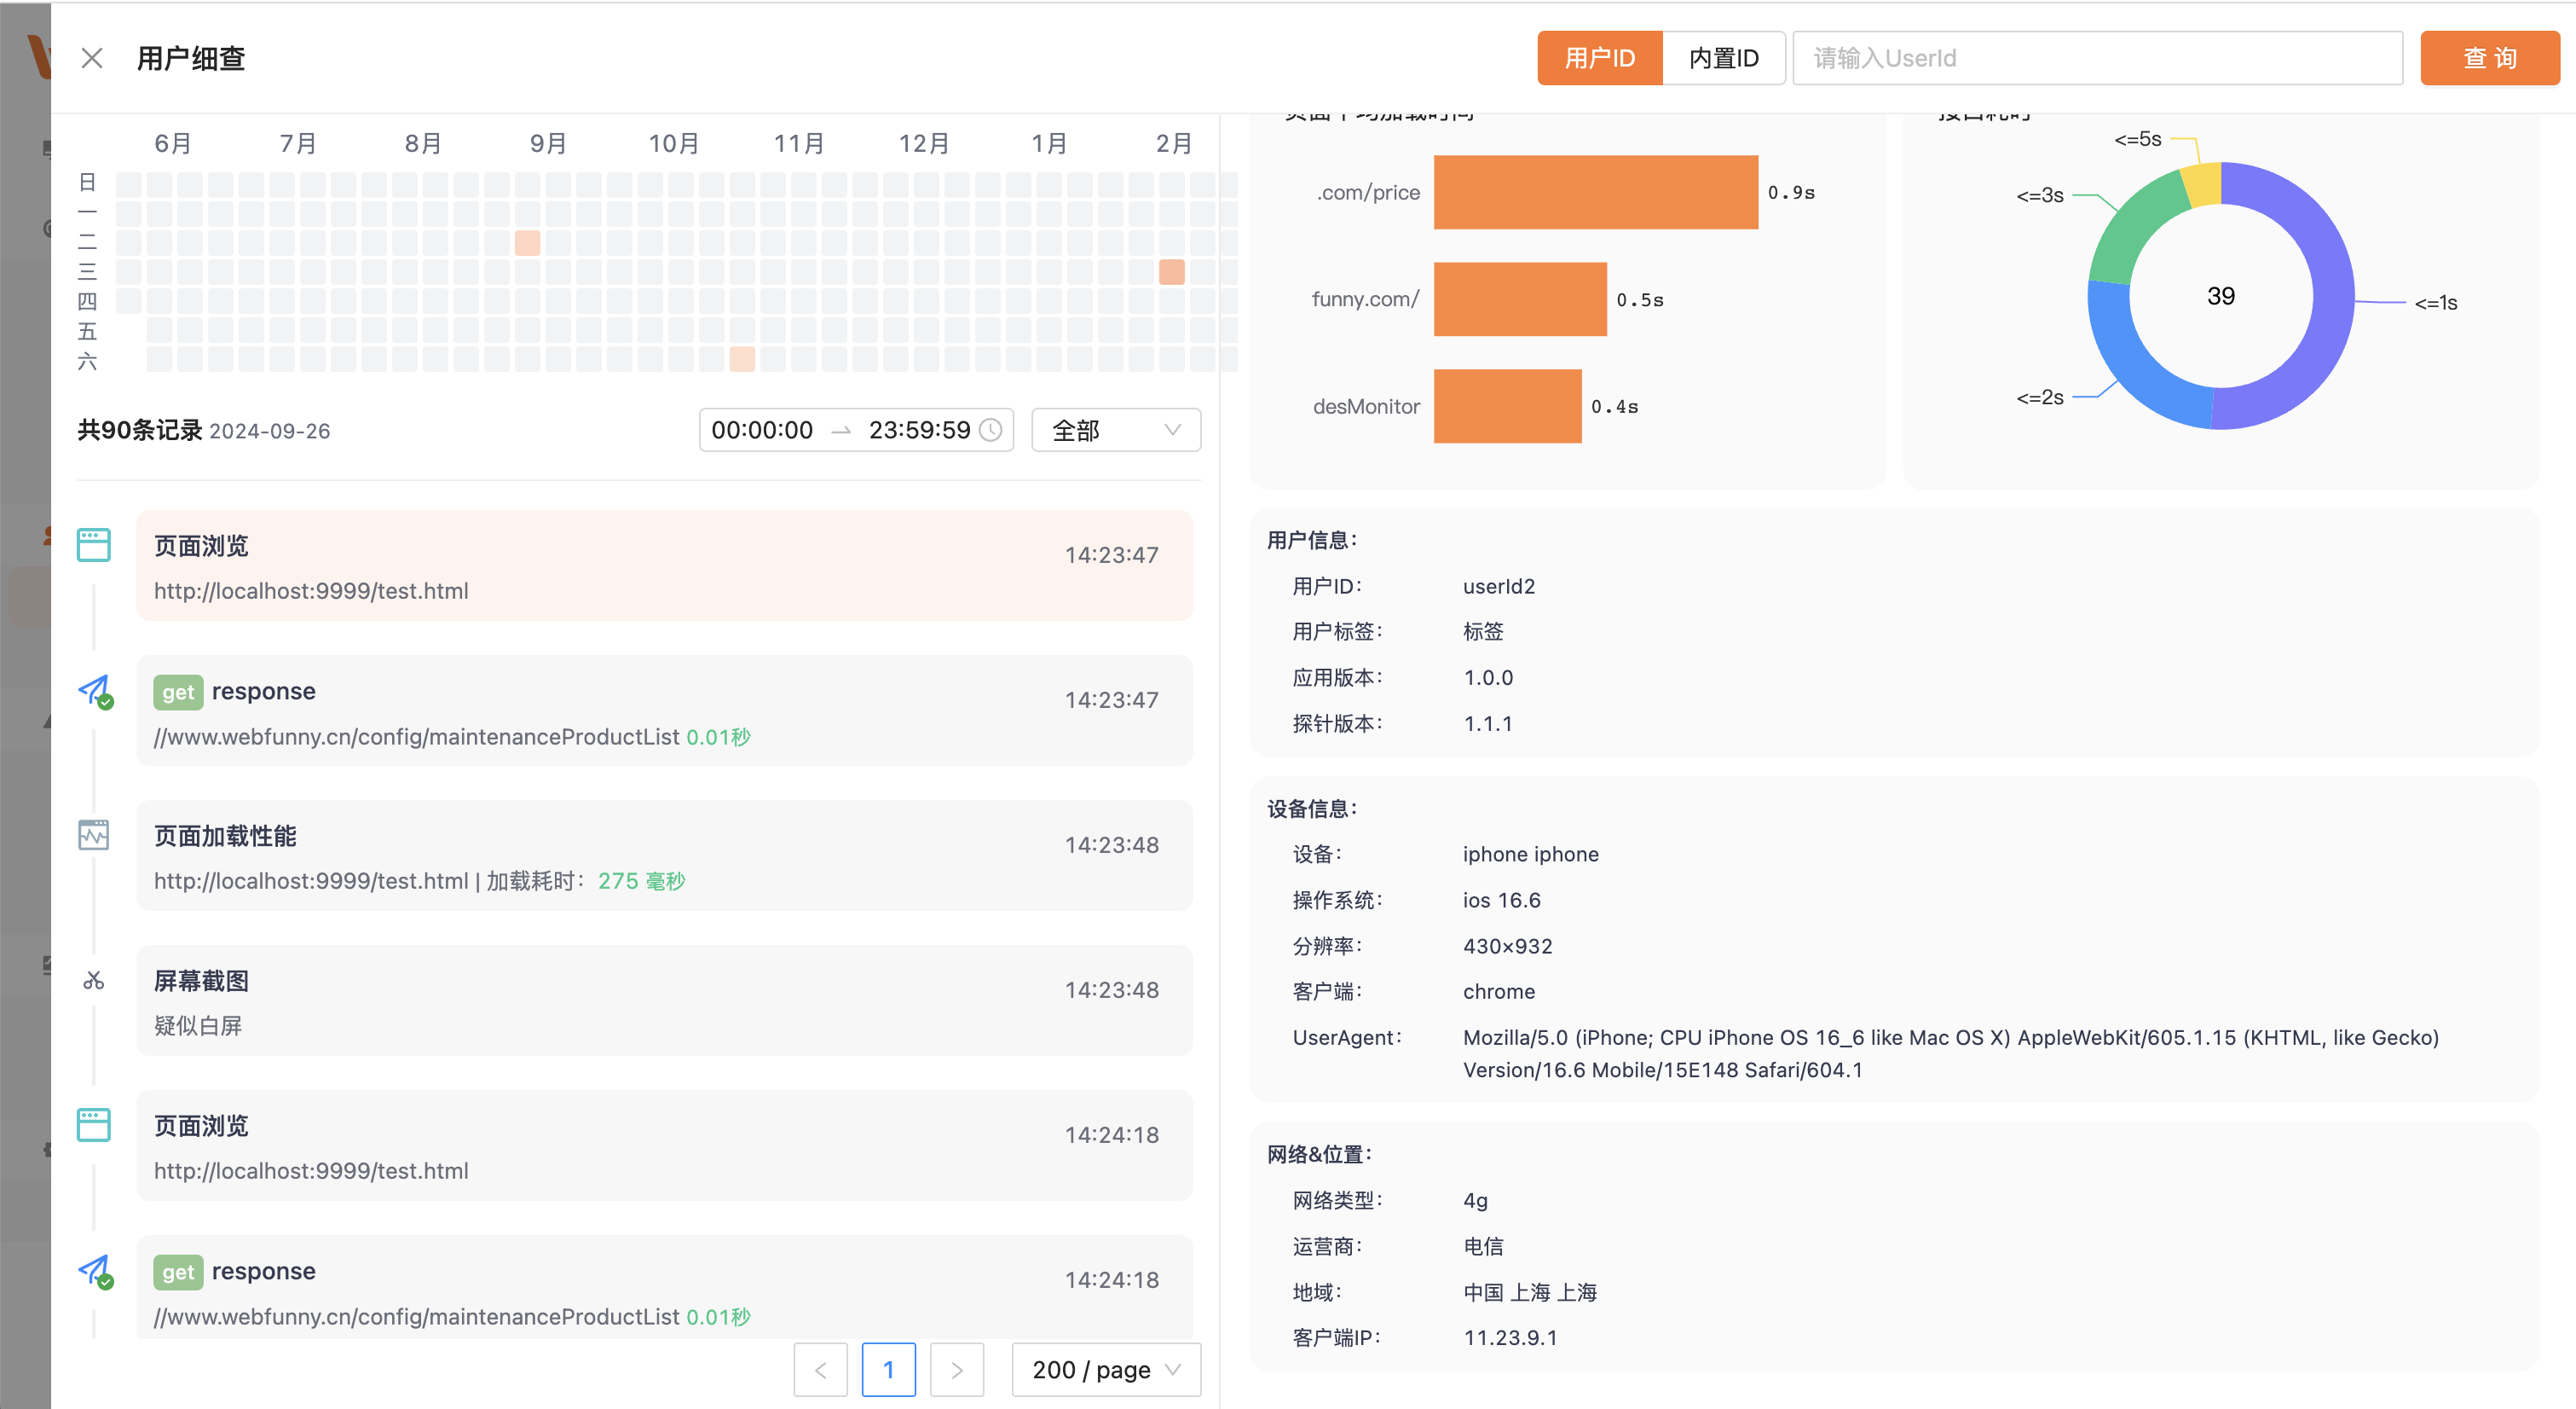2576x1409 pixels.
Task: Click the 430×932 resolution value
Action: click(x=1507, y=947)
